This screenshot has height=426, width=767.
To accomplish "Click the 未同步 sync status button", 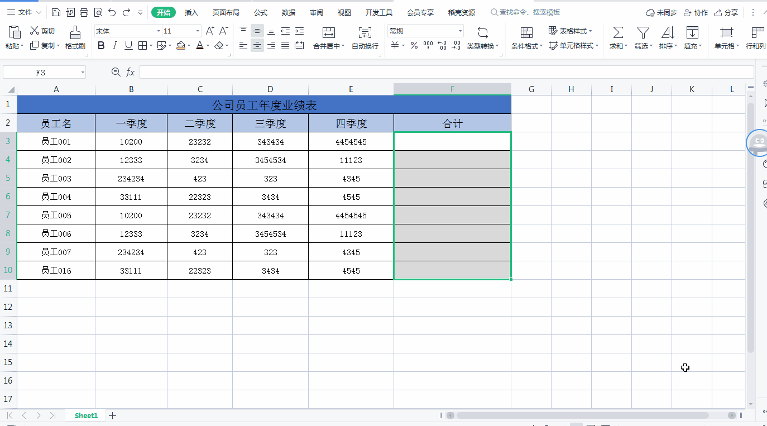I will point(661,12).
